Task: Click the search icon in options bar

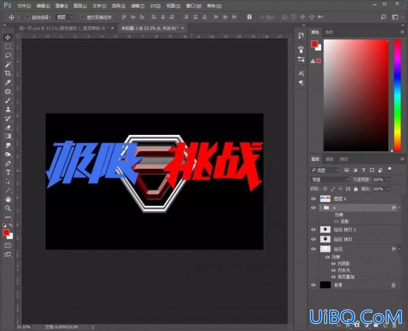Action: coord(383,17)
